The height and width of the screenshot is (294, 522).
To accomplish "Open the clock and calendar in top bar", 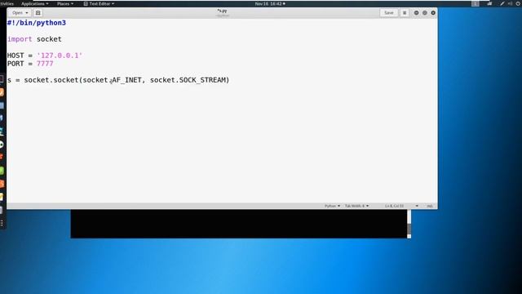I will click(x=270, y=3).
